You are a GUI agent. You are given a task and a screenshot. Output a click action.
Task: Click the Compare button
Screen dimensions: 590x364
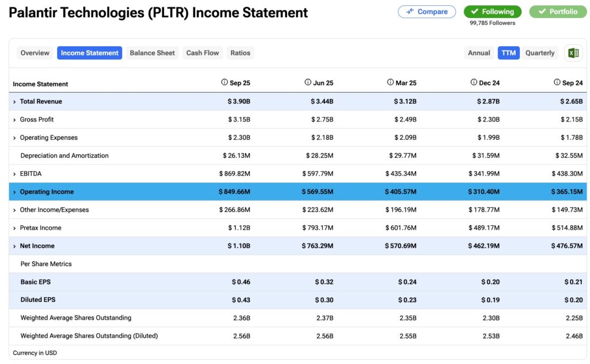(426, 12)
